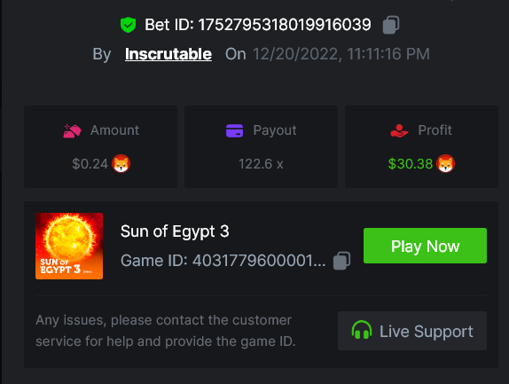
Task: Click the $30.38 profit value
Action: (411, 164)
